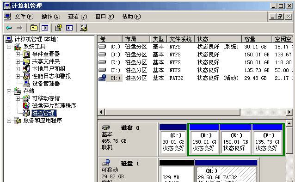Expand the 服务和应用程序 node
The height and width of the screenshot is (182, 295).
[9, 121]
